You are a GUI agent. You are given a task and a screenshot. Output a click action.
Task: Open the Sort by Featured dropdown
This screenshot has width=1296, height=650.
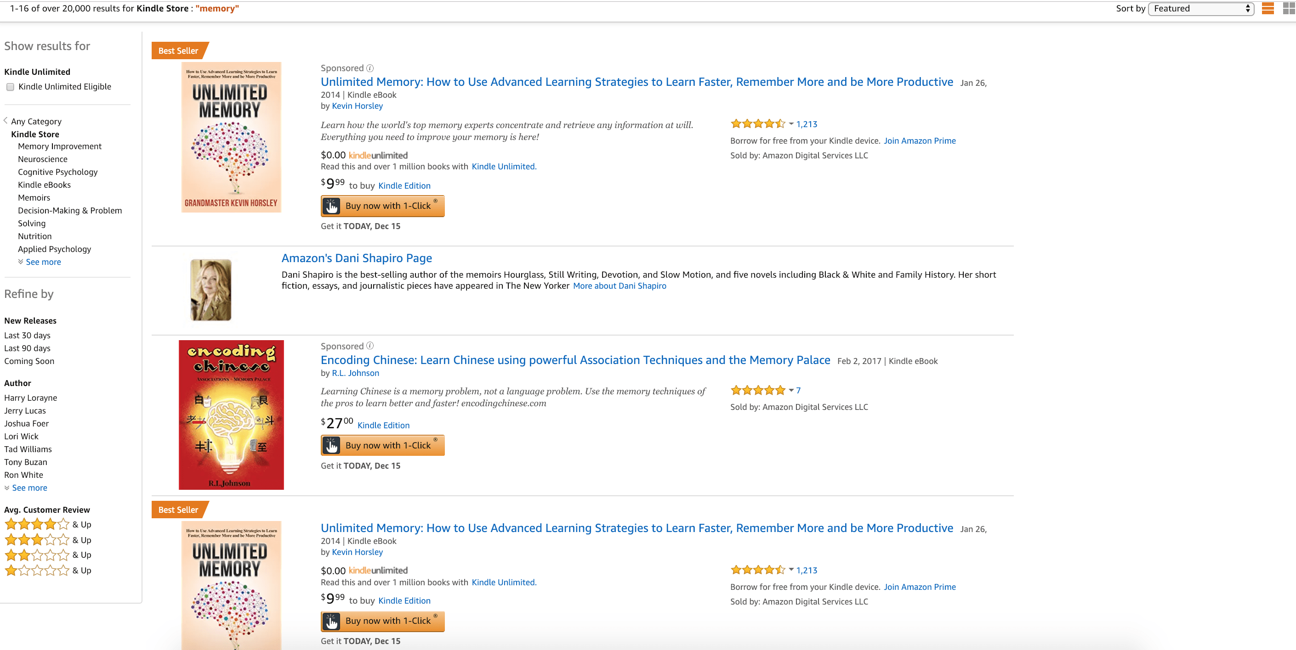coord(1201,9)
